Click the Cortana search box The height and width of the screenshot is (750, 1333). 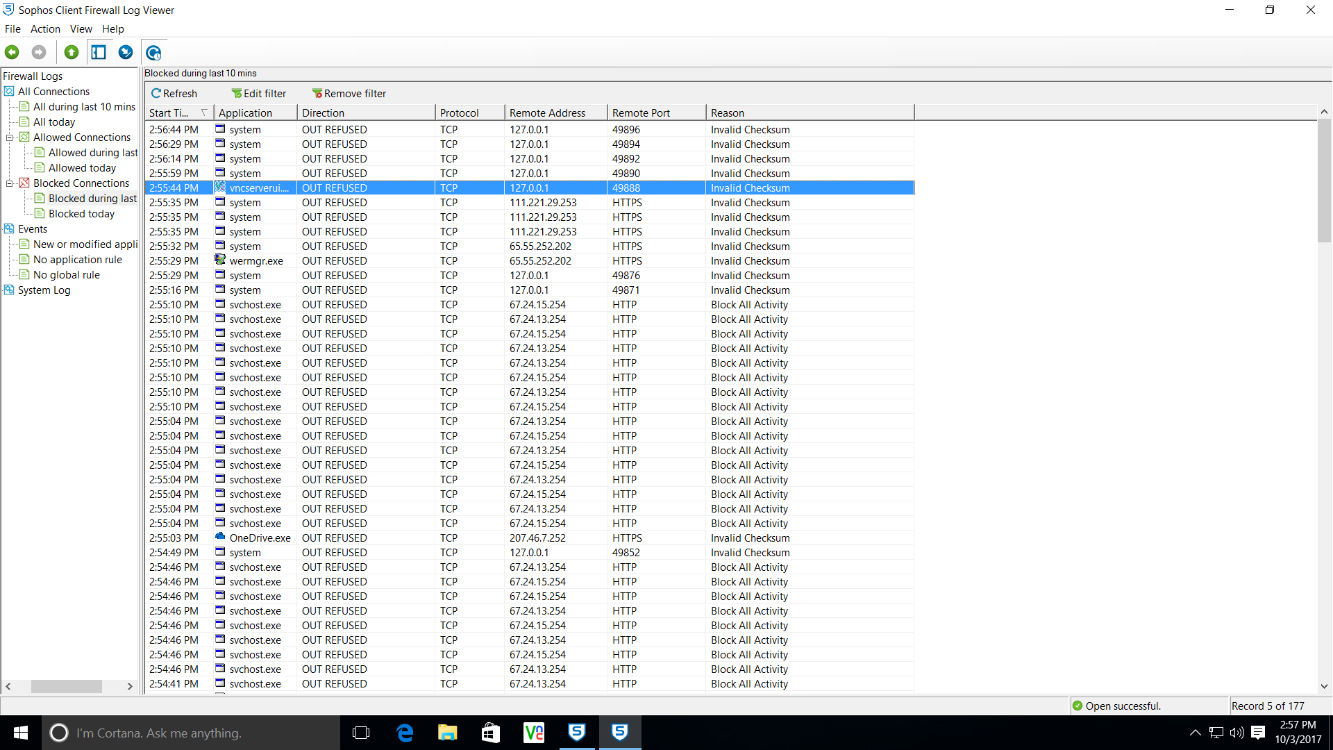[191, 733]
